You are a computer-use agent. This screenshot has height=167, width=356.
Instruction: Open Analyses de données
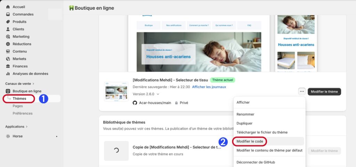[x=31, y=74]
